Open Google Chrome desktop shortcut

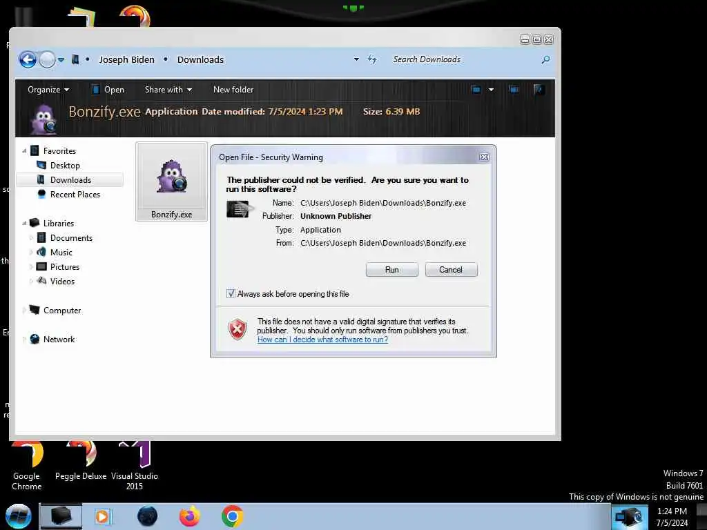pos(27,466)
